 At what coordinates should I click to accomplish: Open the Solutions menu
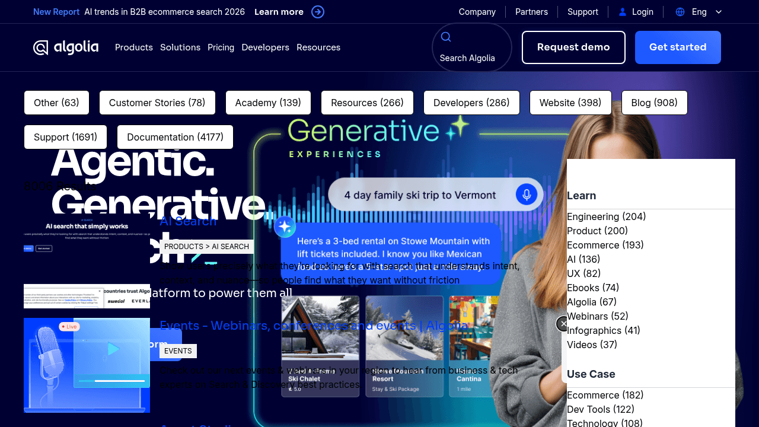point(180,47)
